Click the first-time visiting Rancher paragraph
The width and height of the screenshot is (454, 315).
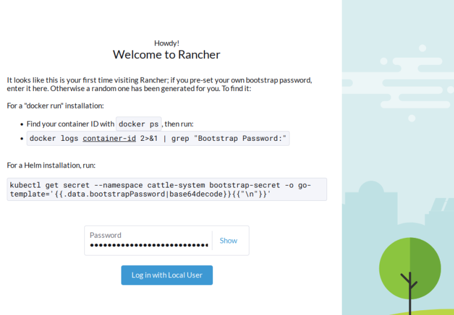[x=160, y=84]
